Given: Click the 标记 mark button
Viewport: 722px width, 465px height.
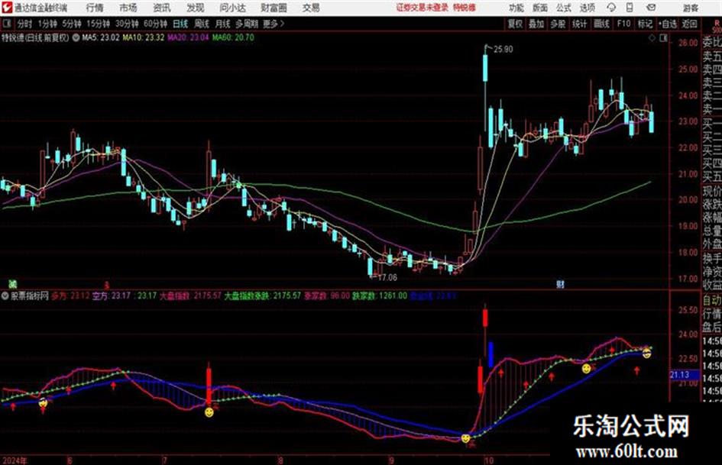Looking at the screenshot, I should [645, 24].
